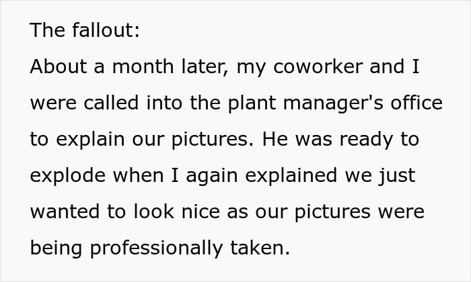Image resolution: width=471 pixels, height=282 pixels.
Task: Click the word 'again'
Action: pyautogui.click(x=212, y=177)
